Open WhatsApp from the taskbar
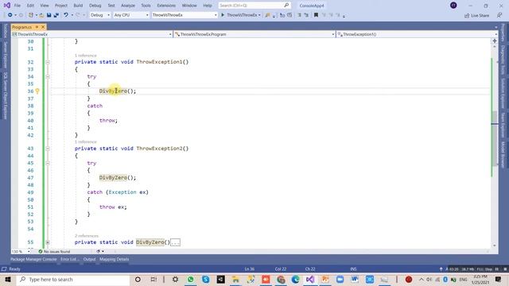509x286 pixels. point(191,279)
